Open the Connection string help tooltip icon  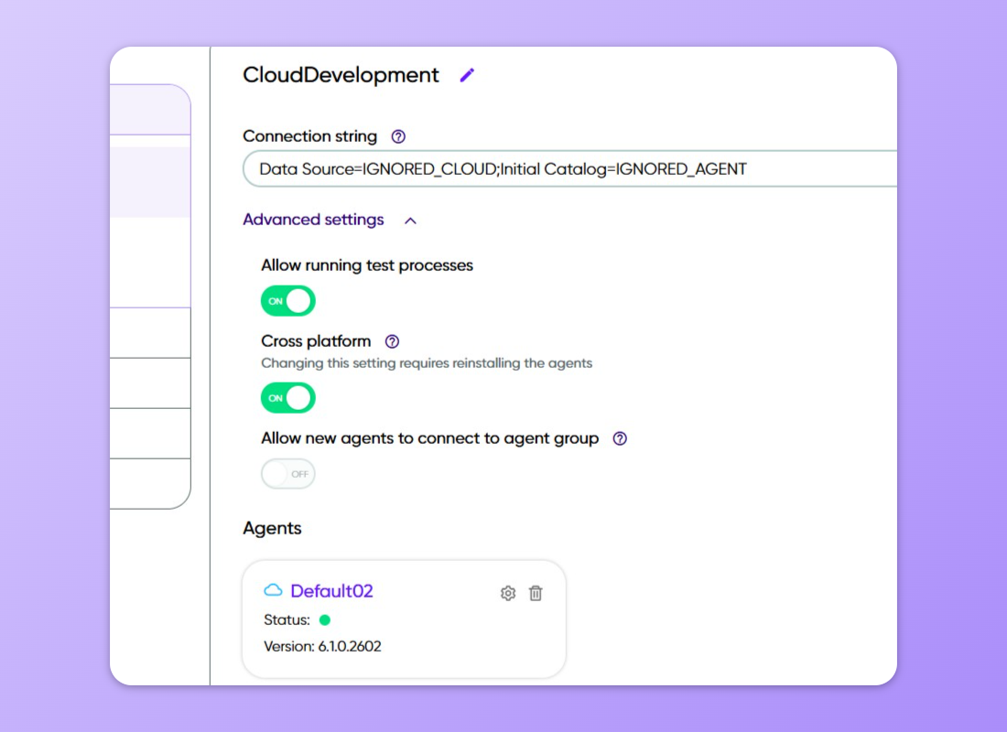pos(398,136)
